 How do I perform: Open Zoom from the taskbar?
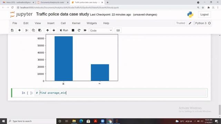[103, 121]
